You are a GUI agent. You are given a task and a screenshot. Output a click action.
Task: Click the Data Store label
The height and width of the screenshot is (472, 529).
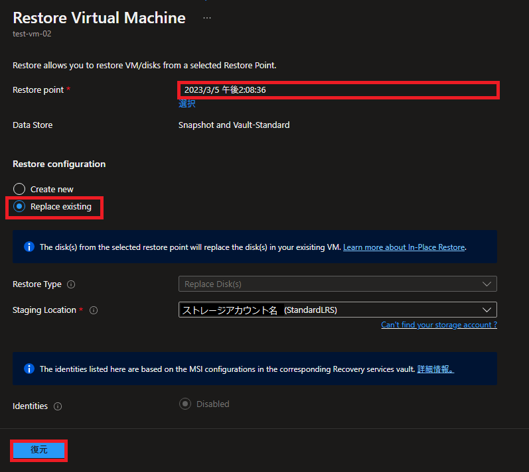click(33, 125)
